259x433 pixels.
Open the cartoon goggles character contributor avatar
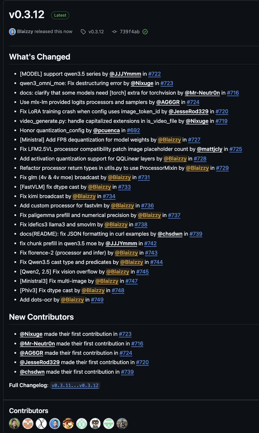pyautogui.click(x=95, y=423)
